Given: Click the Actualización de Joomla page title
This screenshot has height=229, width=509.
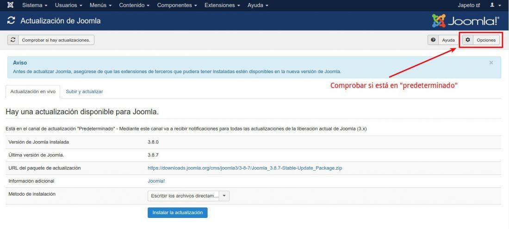Looking at the screenshot, I should point(61,21).
